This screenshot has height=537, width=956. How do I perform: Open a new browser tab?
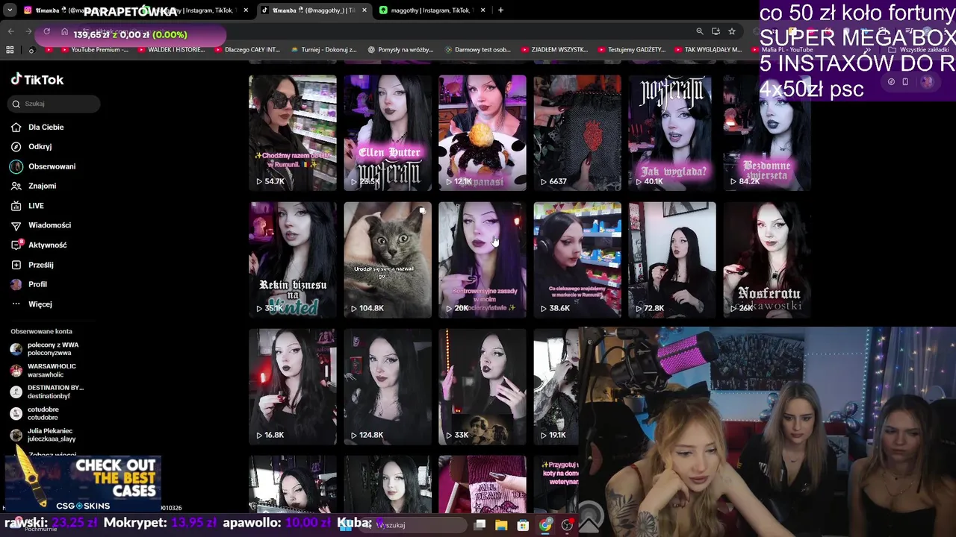pos(500,10)
